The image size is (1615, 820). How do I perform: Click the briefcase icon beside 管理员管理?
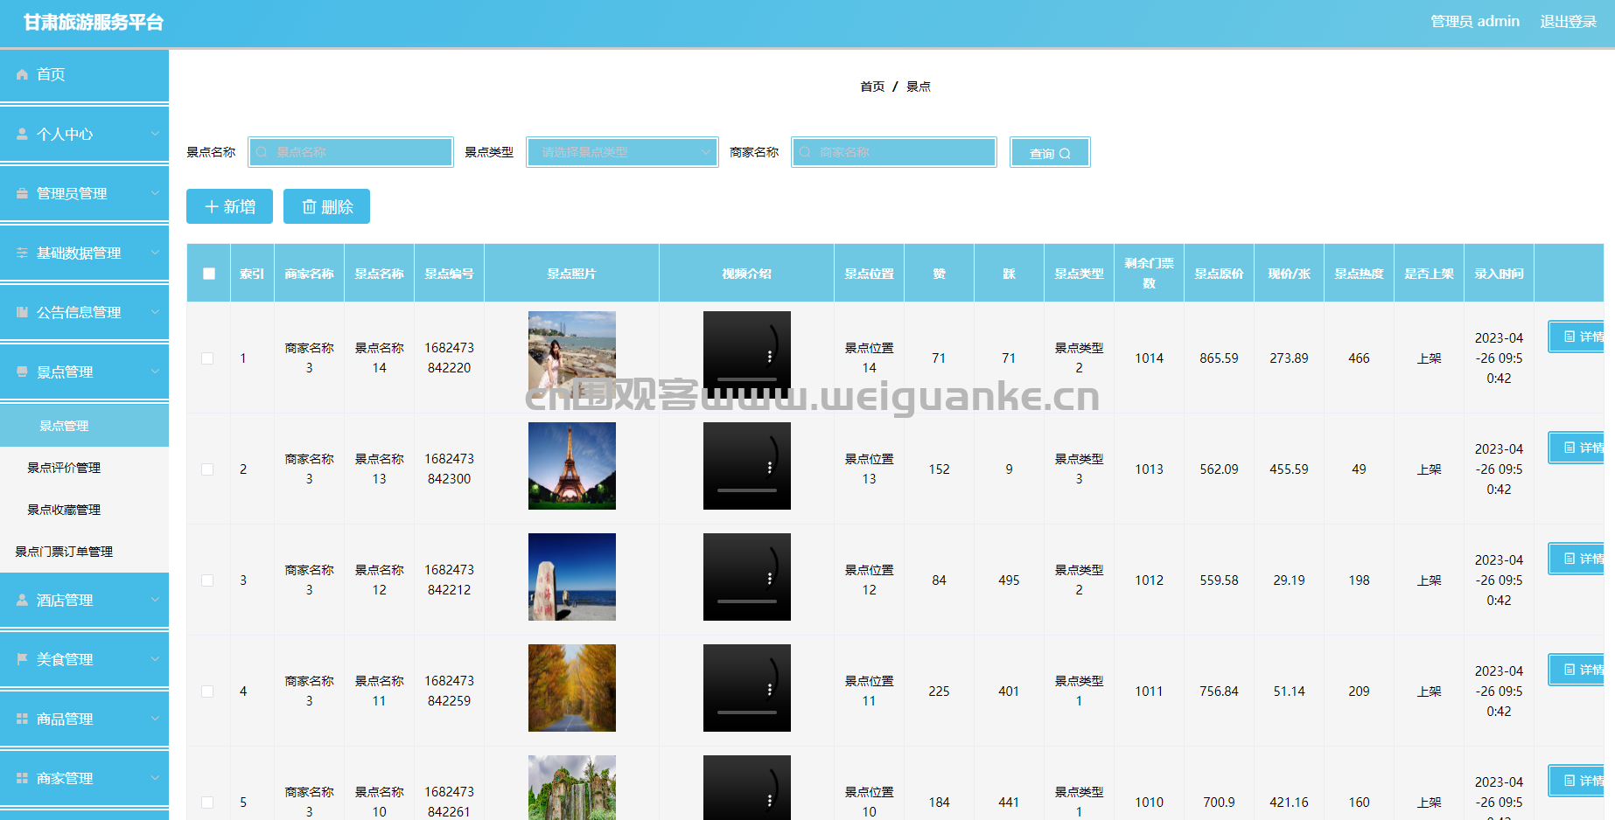tap(22, 194)
